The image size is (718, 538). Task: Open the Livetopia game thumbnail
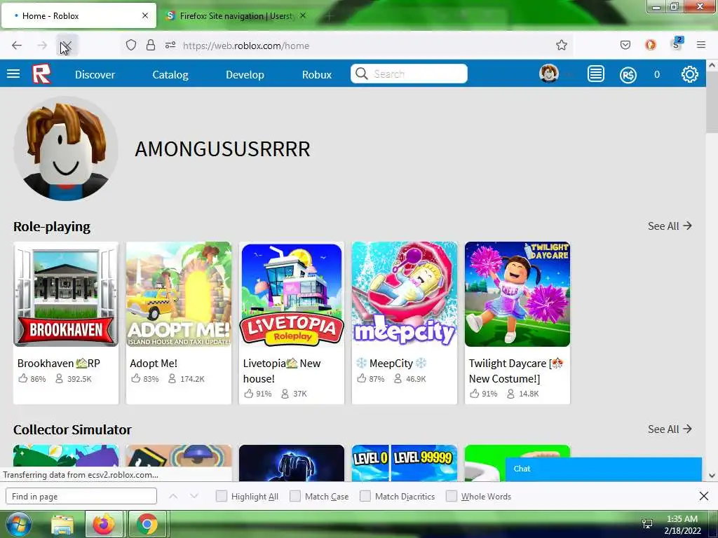click(x=291, y=294)
